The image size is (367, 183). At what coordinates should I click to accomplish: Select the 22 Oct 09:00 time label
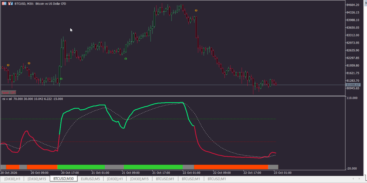(x=222, y=172)
